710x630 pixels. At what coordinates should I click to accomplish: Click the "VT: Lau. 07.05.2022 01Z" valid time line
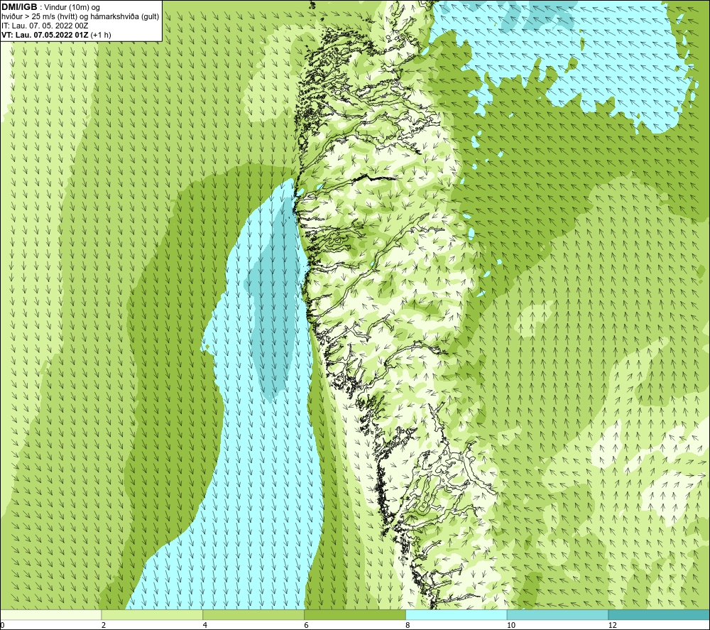click(56, 34)
